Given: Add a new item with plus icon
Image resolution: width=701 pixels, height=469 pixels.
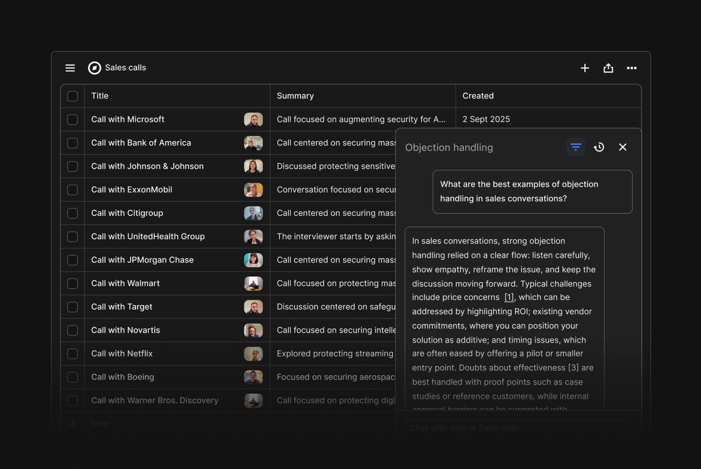Looking at the screenshot, I should pos(585,68).
